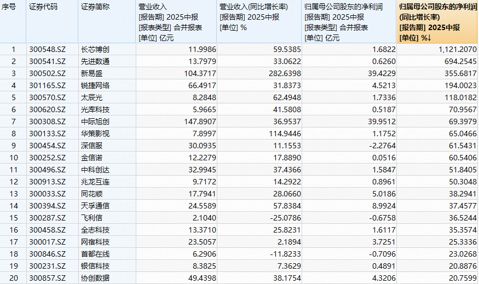Select stock name 全志科技
479x284 pixels.
point(95,230)
